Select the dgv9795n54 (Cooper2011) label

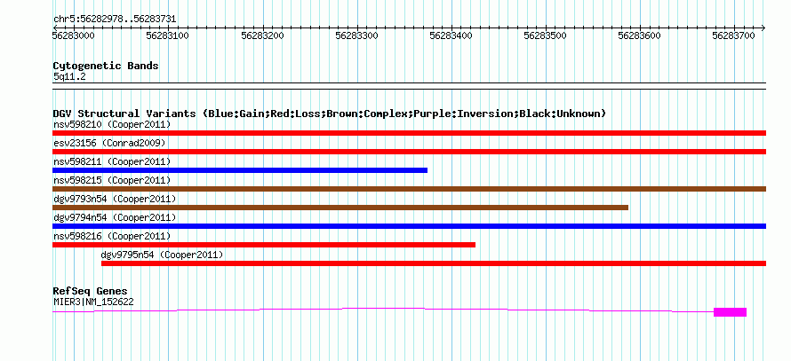(x=162, y=255)
